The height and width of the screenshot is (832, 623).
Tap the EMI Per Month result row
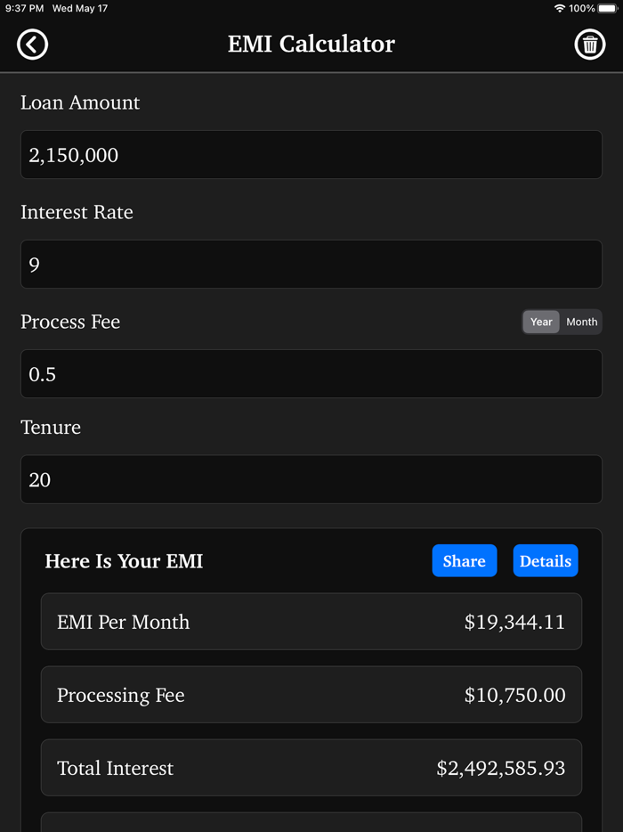point(311,621)
